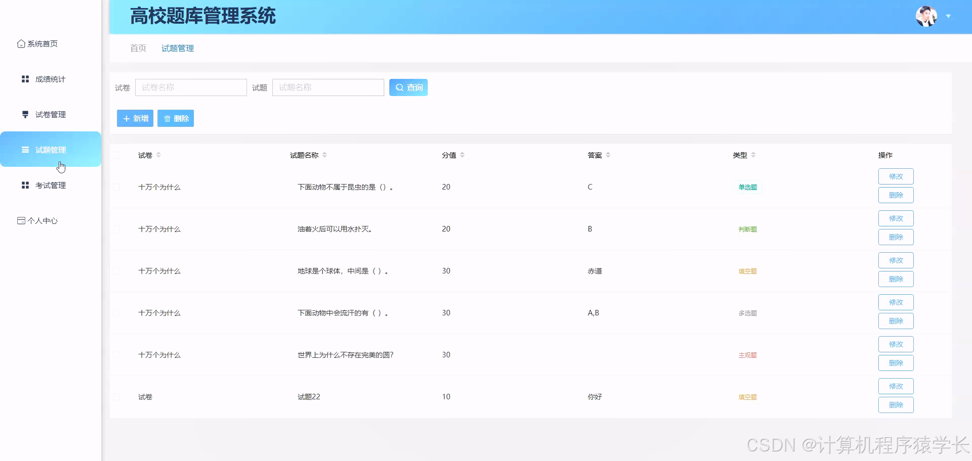The image size is (972, 461).
Task: Click 修改 for the 单选题 row
Action: point(896,176)
